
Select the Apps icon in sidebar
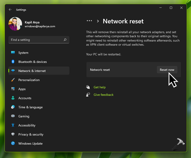pyautogui.click(x=13, y=89)
